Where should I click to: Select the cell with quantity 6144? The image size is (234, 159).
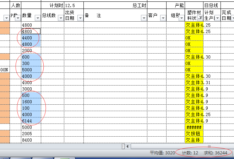pyautogui.click(x=31, y=121)
